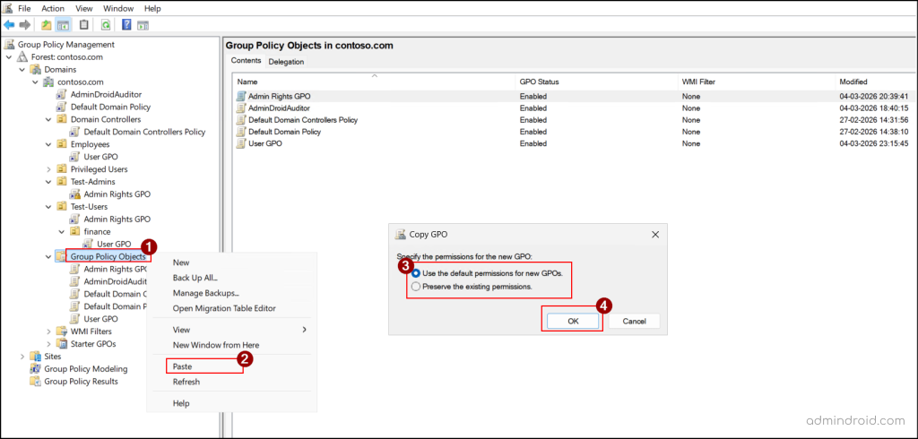Switch to the Contents tab

(246, 61)
